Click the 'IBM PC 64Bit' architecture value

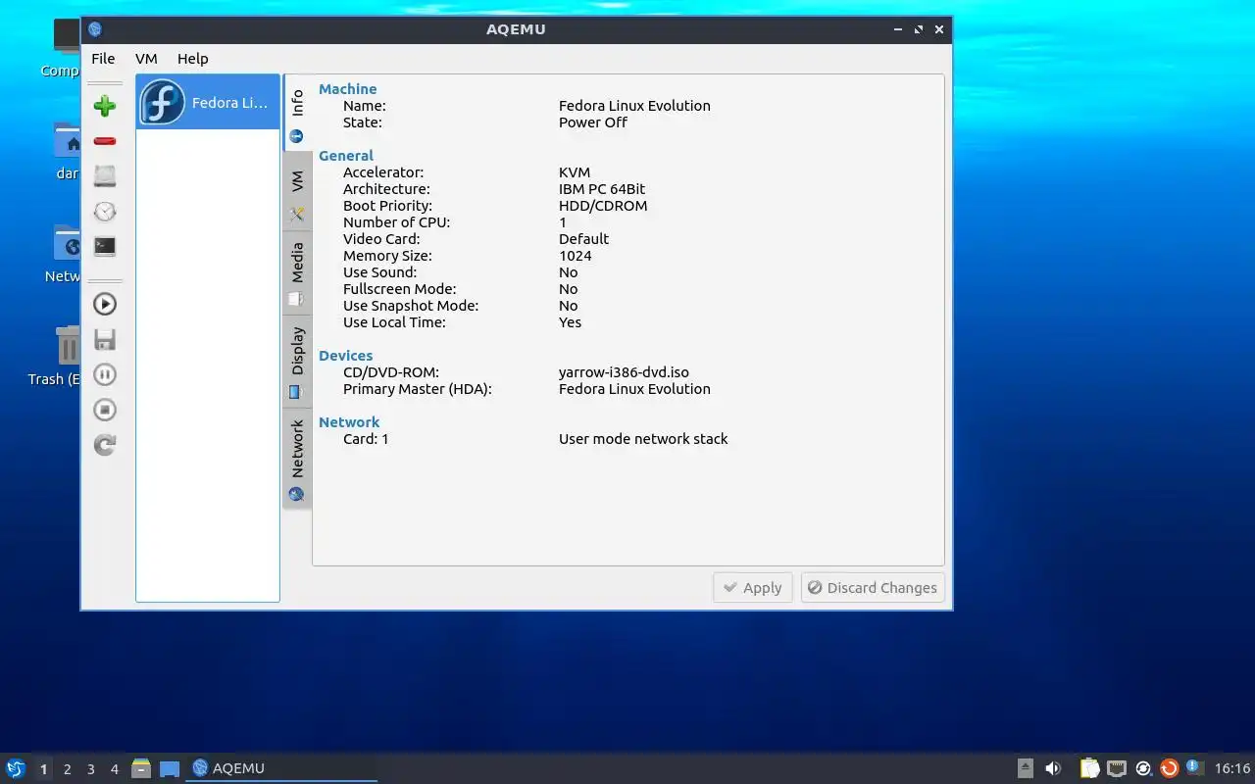(x=602, y=189)
